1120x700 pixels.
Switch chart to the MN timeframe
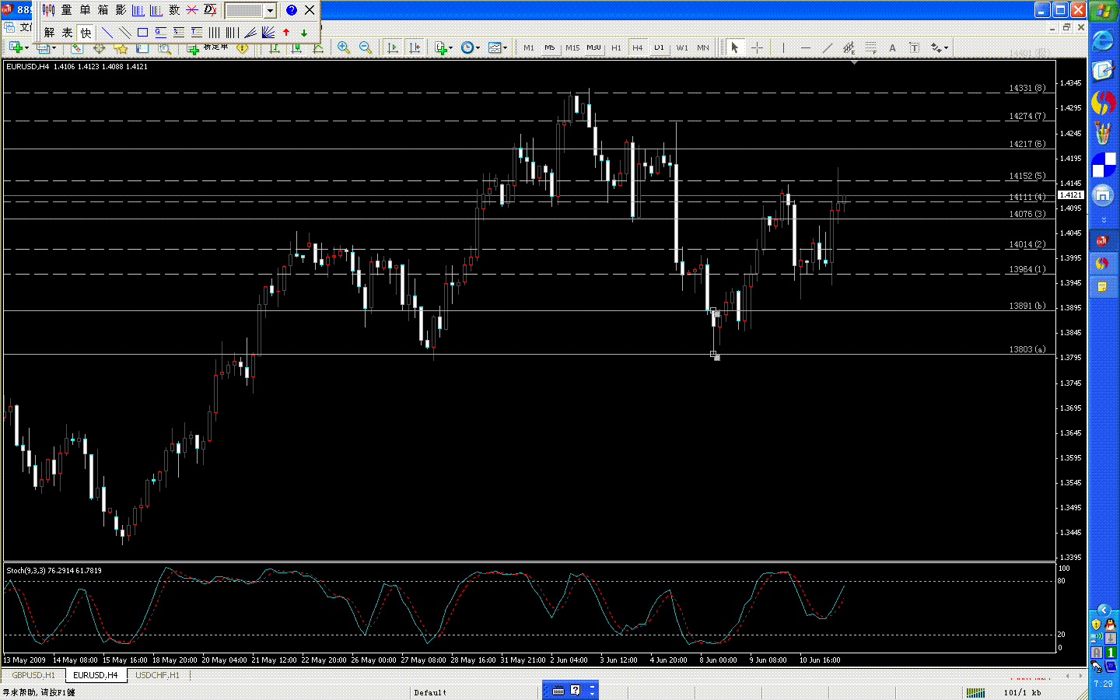point(703,47)
